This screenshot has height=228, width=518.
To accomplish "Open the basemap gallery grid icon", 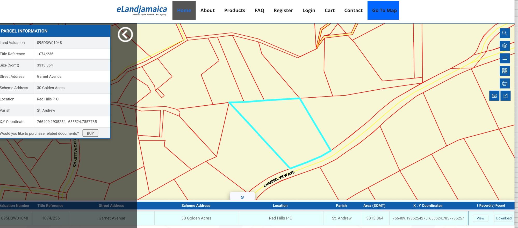I will 505,71.
